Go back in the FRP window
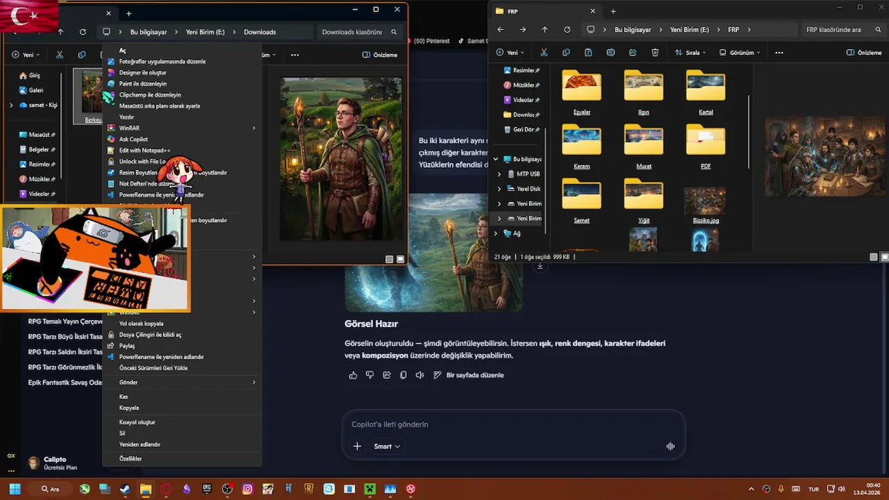Screen dimensions: 889x500 pos(500,30)
